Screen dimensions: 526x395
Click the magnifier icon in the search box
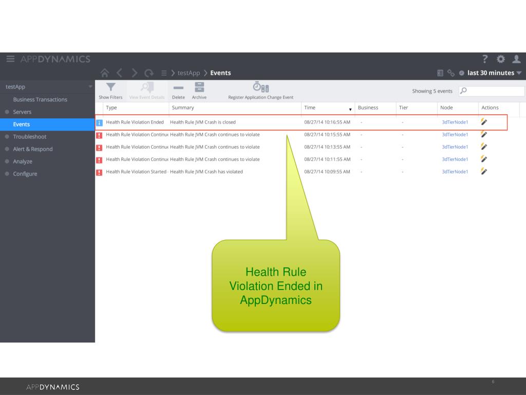click(x=464, y=91)
